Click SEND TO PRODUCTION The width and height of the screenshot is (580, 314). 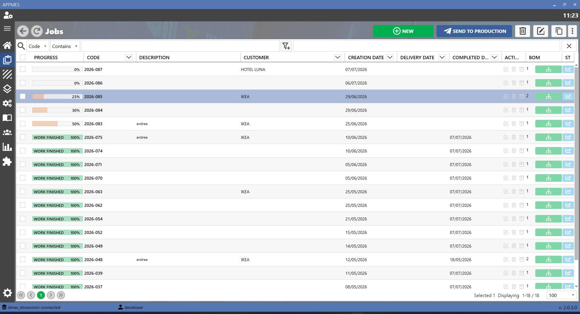coord(474,31)
